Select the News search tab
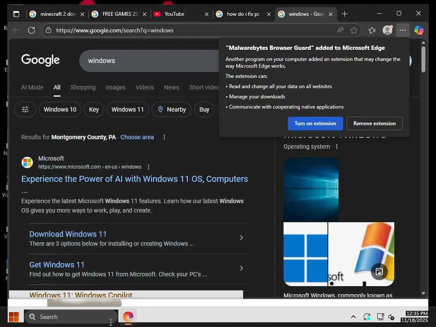 point(171,87)
